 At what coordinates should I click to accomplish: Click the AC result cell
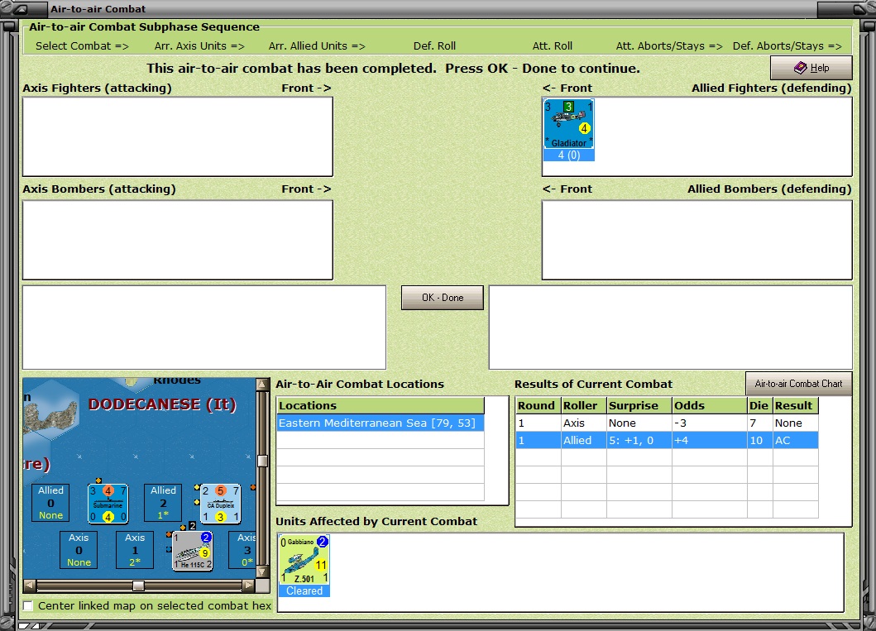[796, 440]
